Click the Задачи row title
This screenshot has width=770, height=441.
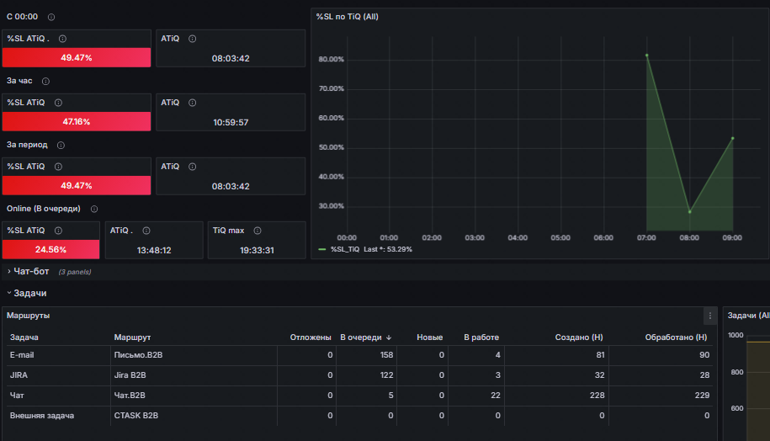[x=30, y=293]
